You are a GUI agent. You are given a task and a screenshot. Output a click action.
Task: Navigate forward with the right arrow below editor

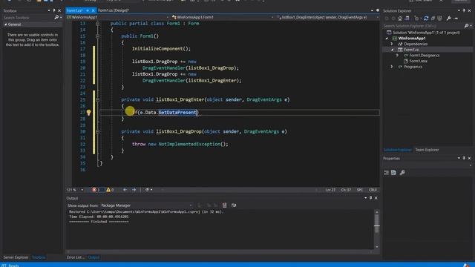tap(134, 190)
